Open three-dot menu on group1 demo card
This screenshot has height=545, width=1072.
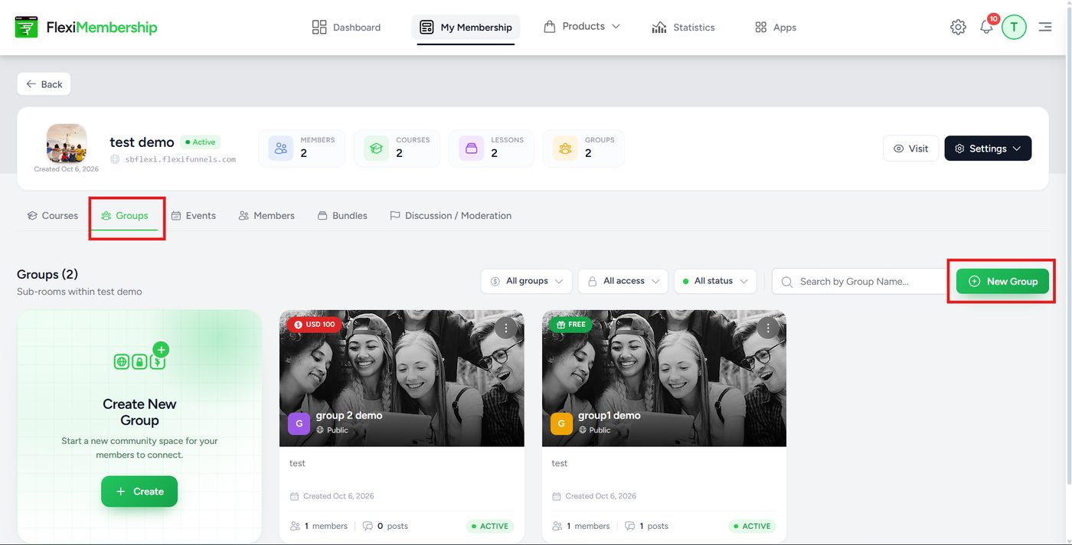click(x=768, y=328)
